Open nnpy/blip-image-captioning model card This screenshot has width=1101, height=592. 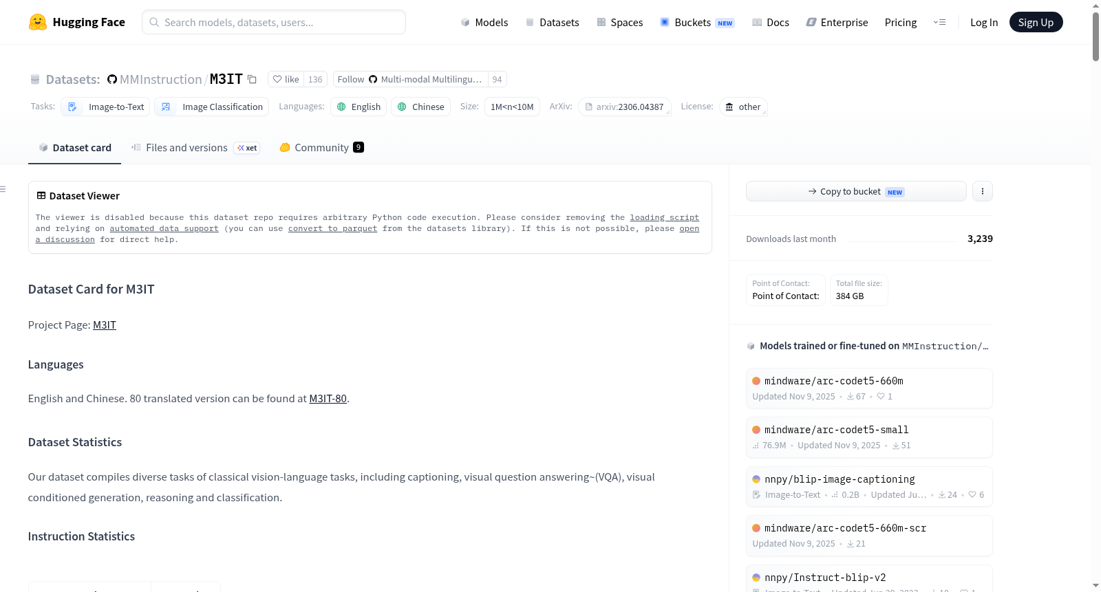869,486
